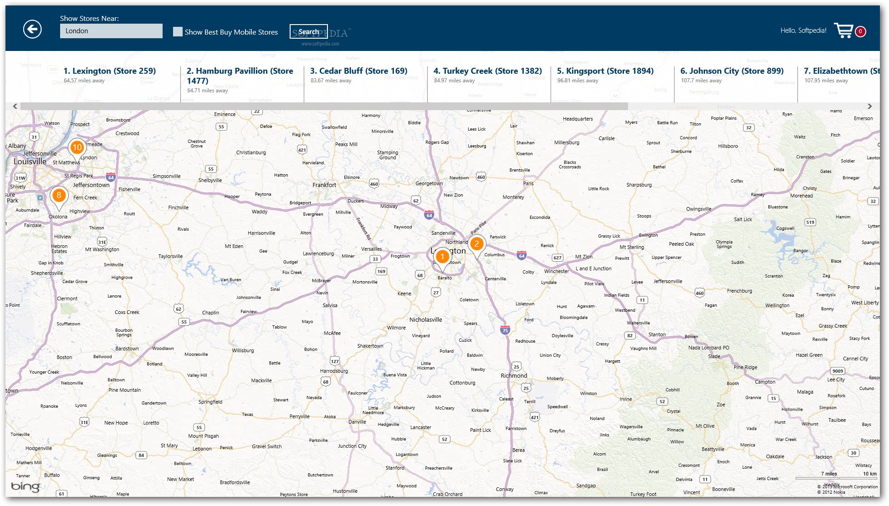Click the Paris label on the map
Viewport: 889px width, 506px height.
(528, 183)
